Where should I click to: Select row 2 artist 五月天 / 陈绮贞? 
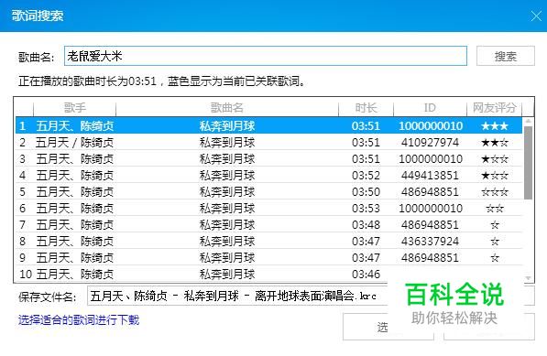74,142
